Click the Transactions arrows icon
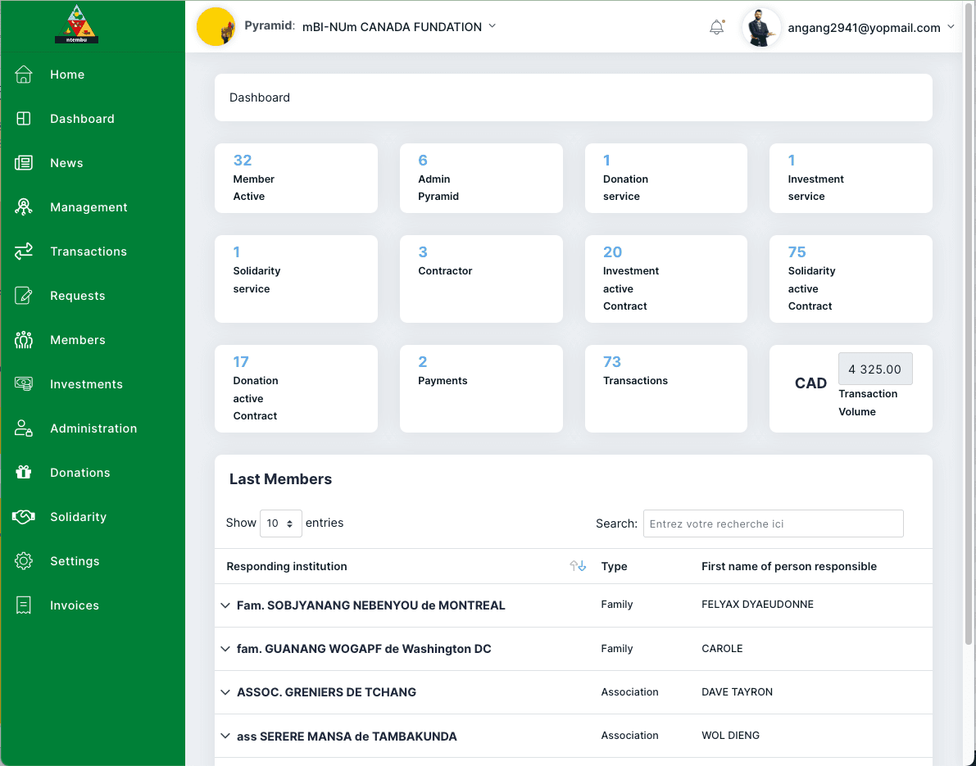The image size is (976, 766). click(x=24, y=252)
